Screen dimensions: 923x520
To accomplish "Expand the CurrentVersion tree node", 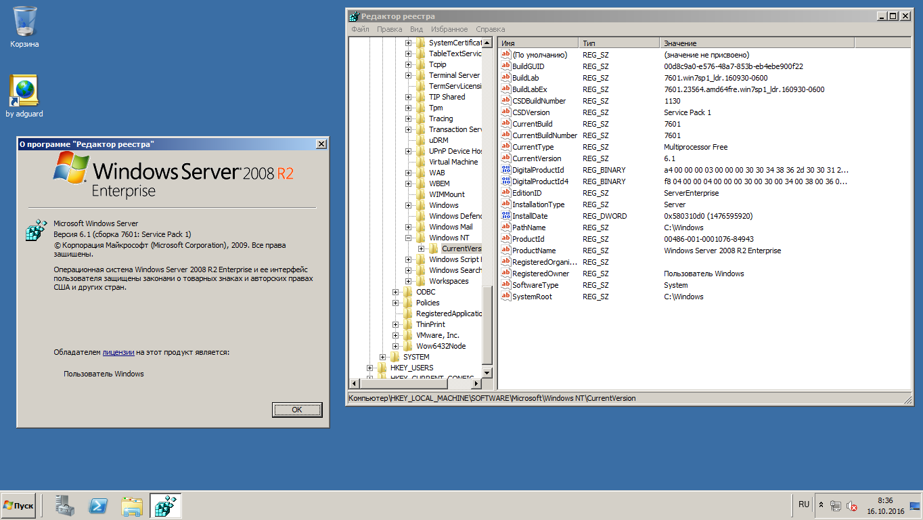I will pos(422,248).
